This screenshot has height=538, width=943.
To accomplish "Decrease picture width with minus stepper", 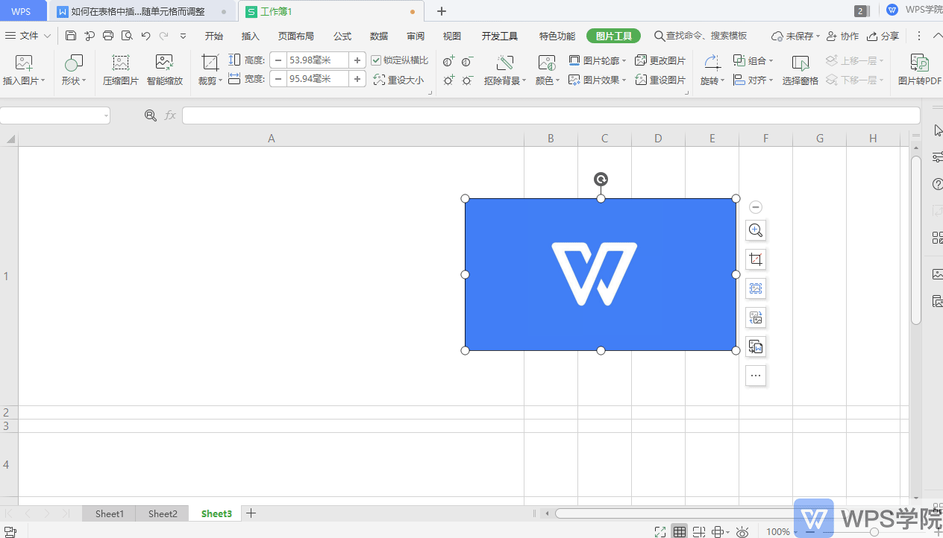I will pyautogui.click(x=278, y=79).
